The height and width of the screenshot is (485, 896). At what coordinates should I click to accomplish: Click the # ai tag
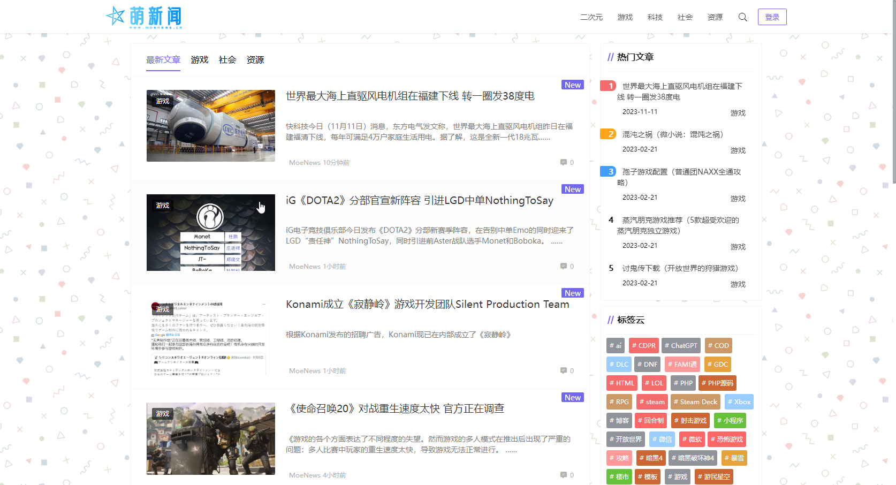pos(616,346)
